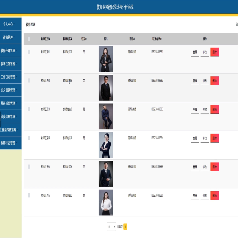Screen dimensions: 238x238
Task: Click the home icon beside 教师管理 breadcrumb
Action: 237,24
